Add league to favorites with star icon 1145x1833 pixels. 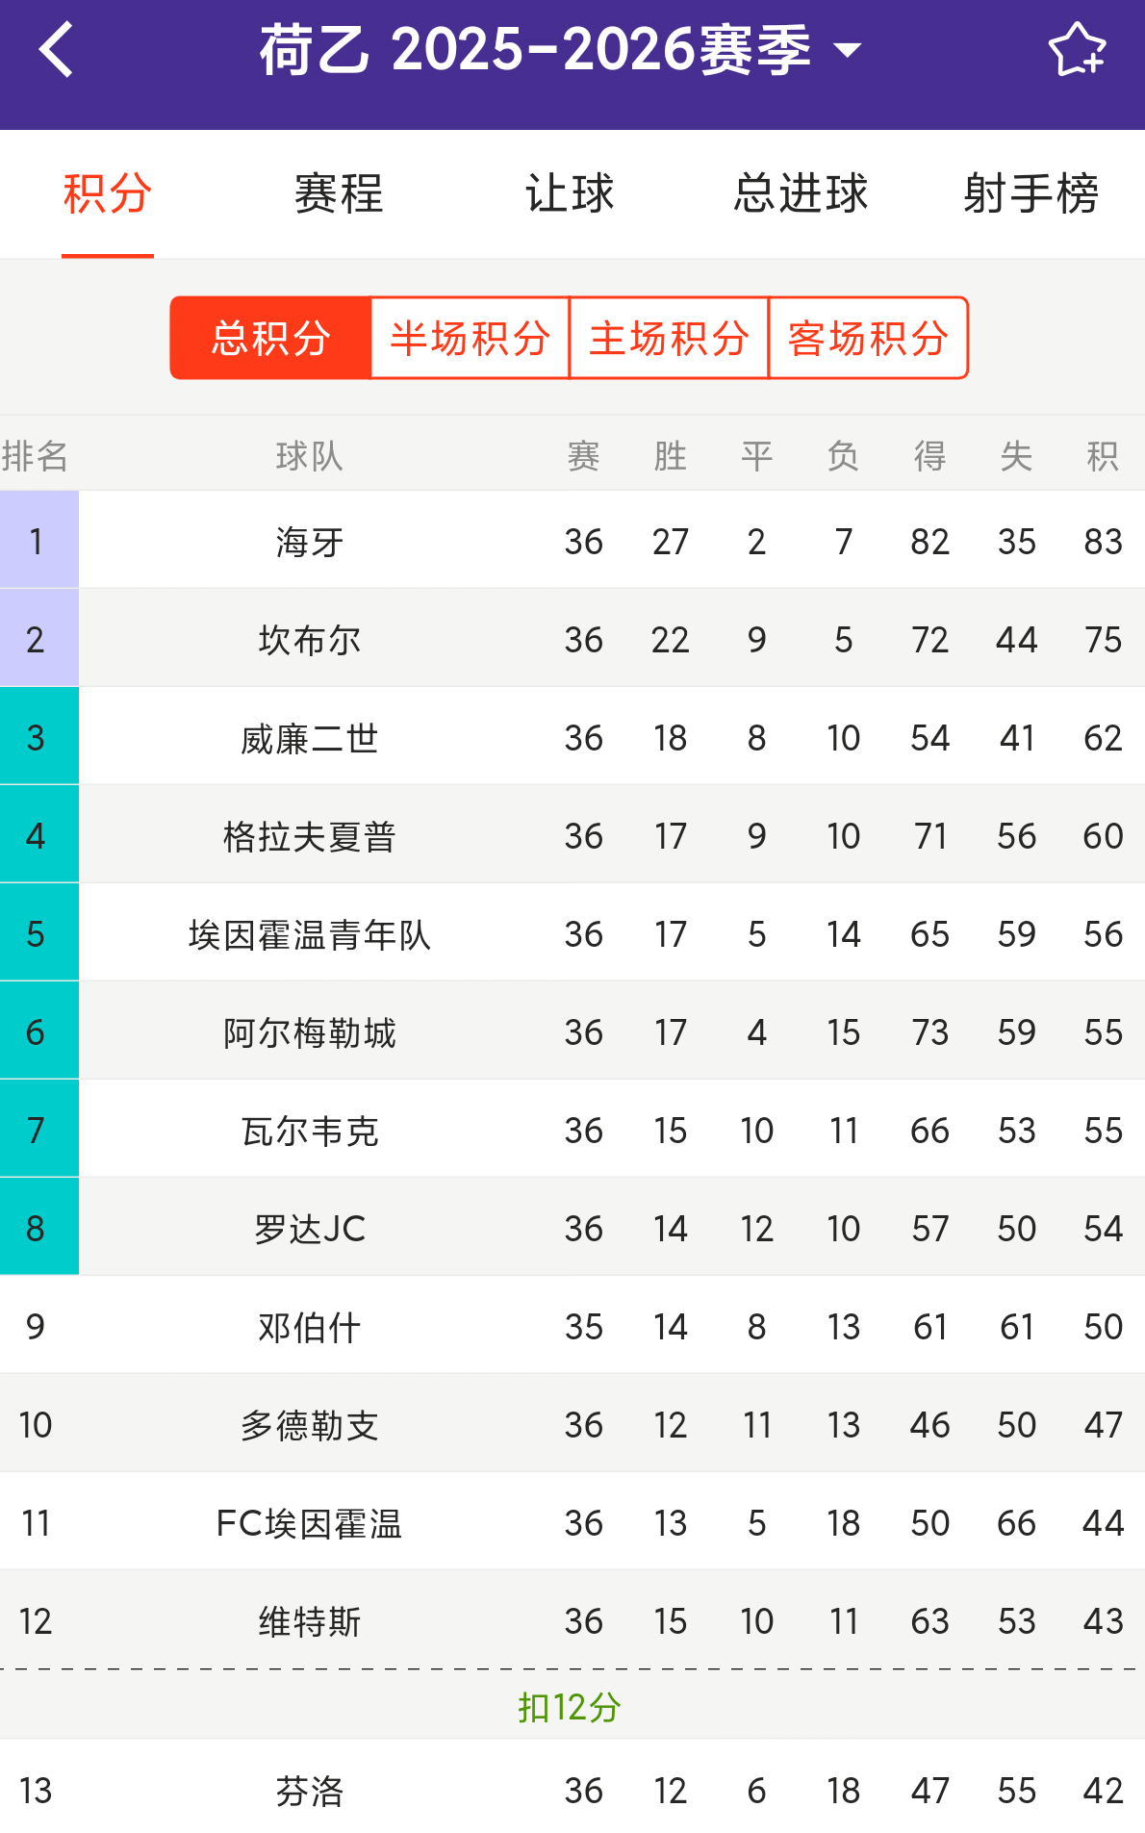point(1076,50)
